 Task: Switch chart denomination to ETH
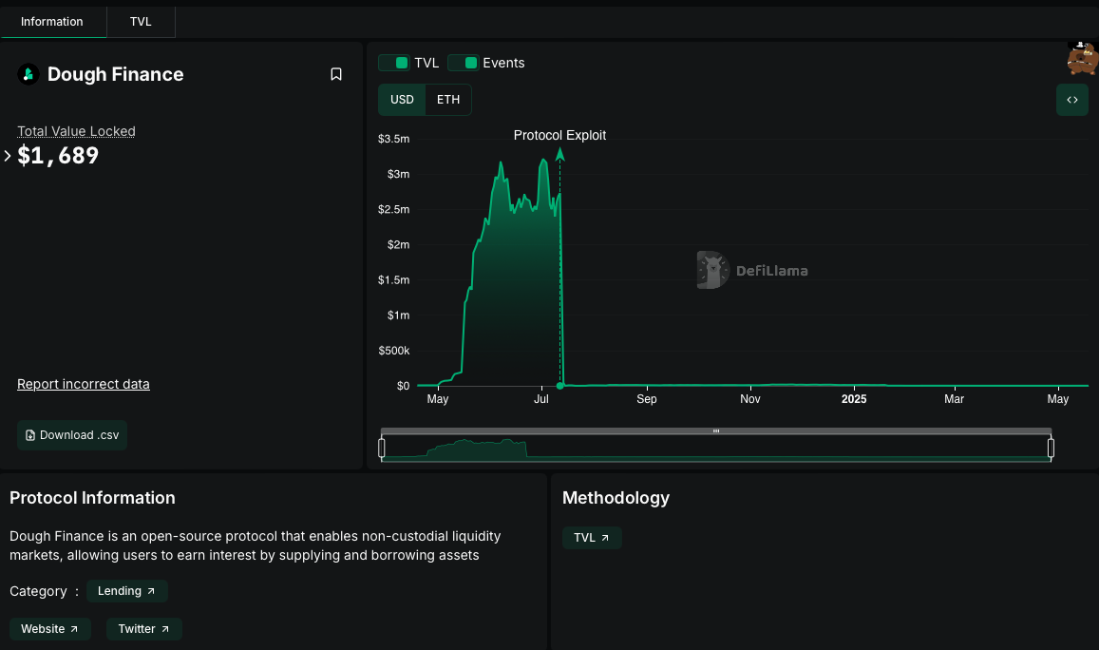point(447,100)
